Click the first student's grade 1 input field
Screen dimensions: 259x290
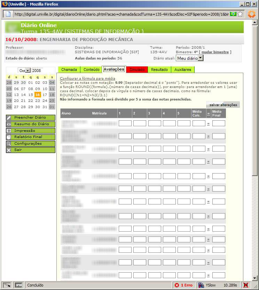tap(125, 123)
